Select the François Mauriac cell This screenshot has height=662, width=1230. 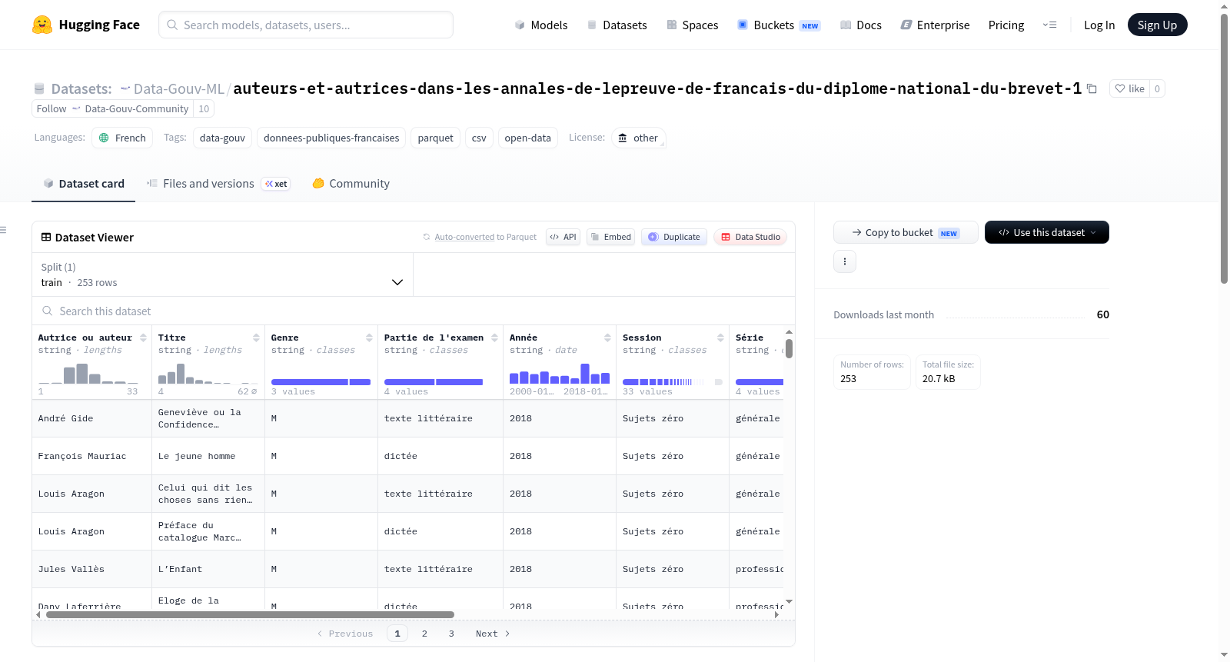(92, 456)
